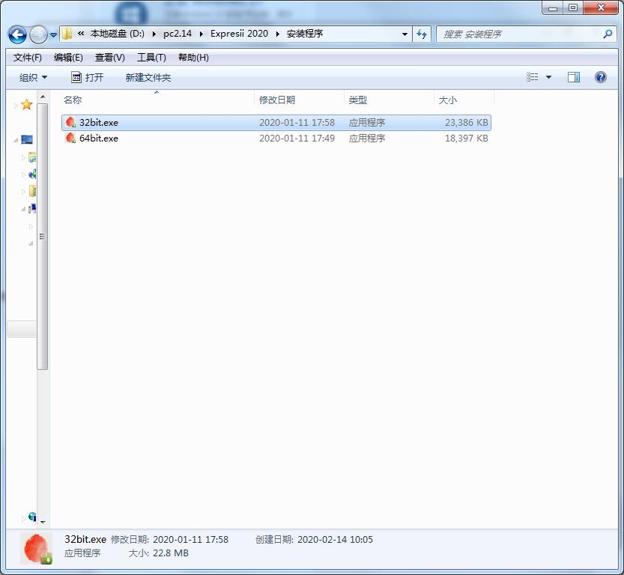
Task: Open the 工具(T) menu
Action: tap(151, 58)
